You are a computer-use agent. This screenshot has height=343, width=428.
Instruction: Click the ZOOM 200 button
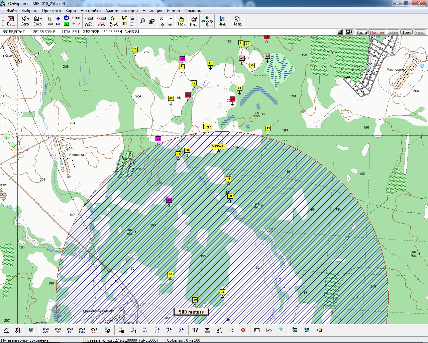(x=45, y=330)
